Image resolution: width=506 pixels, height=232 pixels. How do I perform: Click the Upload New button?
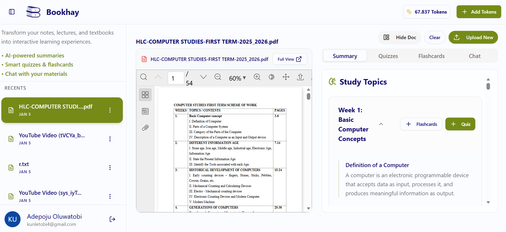473,38
